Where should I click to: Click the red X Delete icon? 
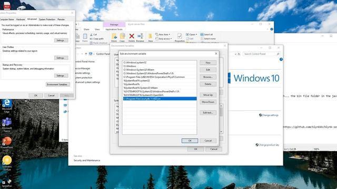click(132, 36)
